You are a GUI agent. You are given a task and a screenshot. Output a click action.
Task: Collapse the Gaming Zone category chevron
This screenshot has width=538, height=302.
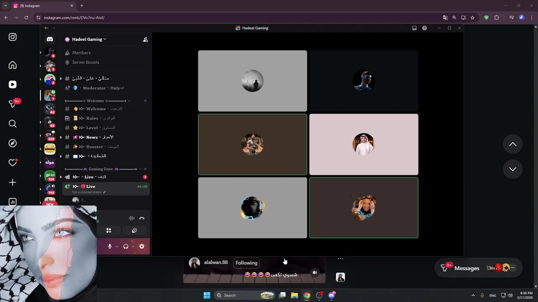pos(140,169)
